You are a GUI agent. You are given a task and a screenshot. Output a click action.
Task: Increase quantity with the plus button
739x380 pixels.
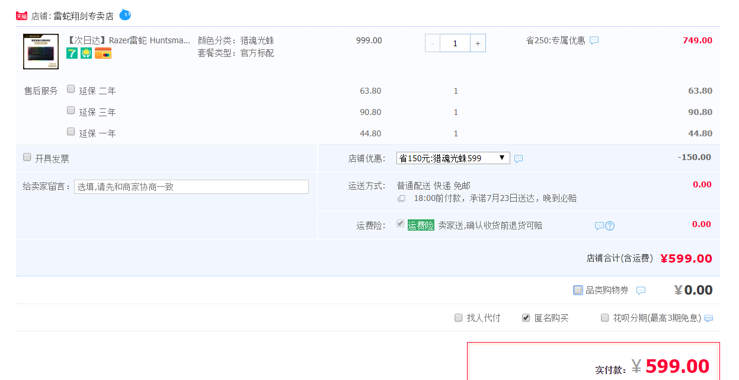coord(478,43)
